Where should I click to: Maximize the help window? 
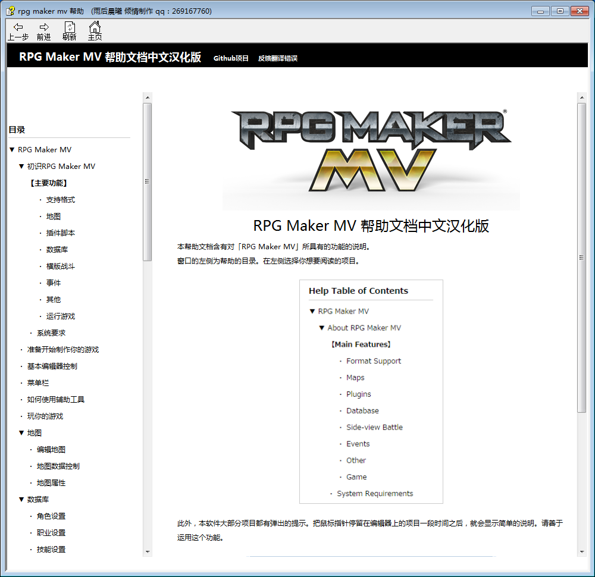[560, 11]
